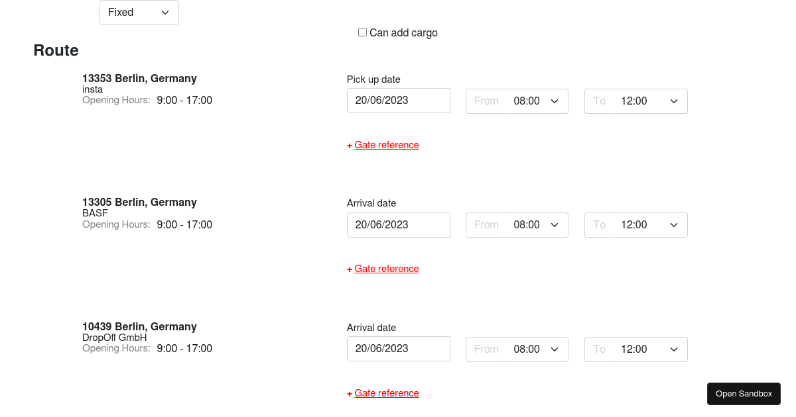The width and height of the screenshot is (796, 417).
Task: Click the chevron arrow on the Fixed selector
Action: tap(165, 13)
